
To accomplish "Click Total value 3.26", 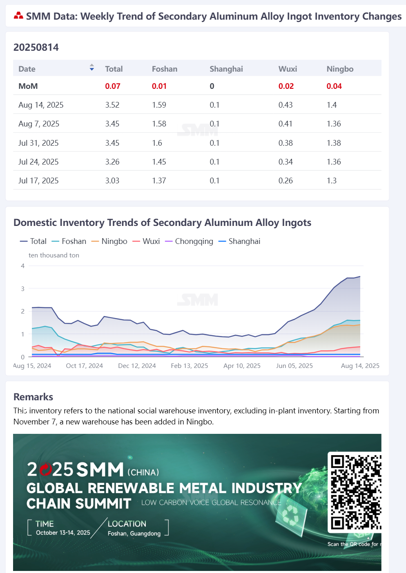I will pos(112,162).
